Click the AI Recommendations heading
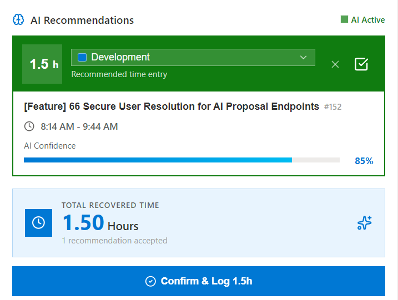Image resolution: width=398 pixels, height=300 pixels. 82,21
